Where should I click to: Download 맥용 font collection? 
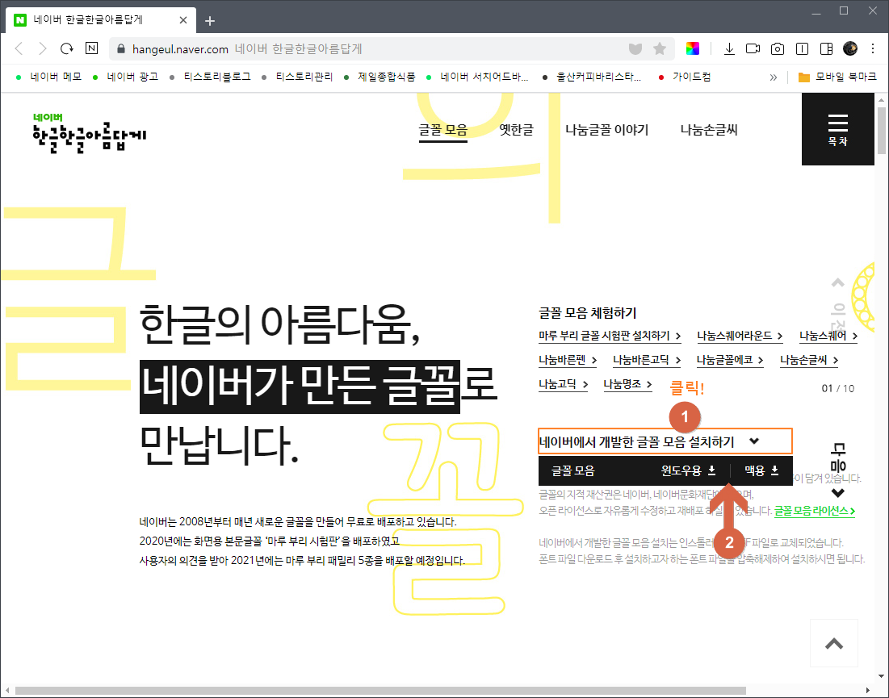(x=761, y=470)
